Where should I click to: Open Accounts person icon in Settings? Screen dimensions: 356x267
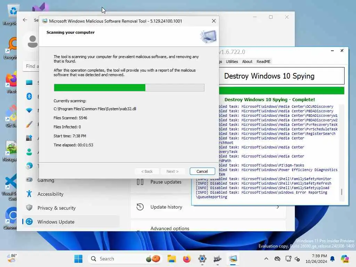coord(29,152)
